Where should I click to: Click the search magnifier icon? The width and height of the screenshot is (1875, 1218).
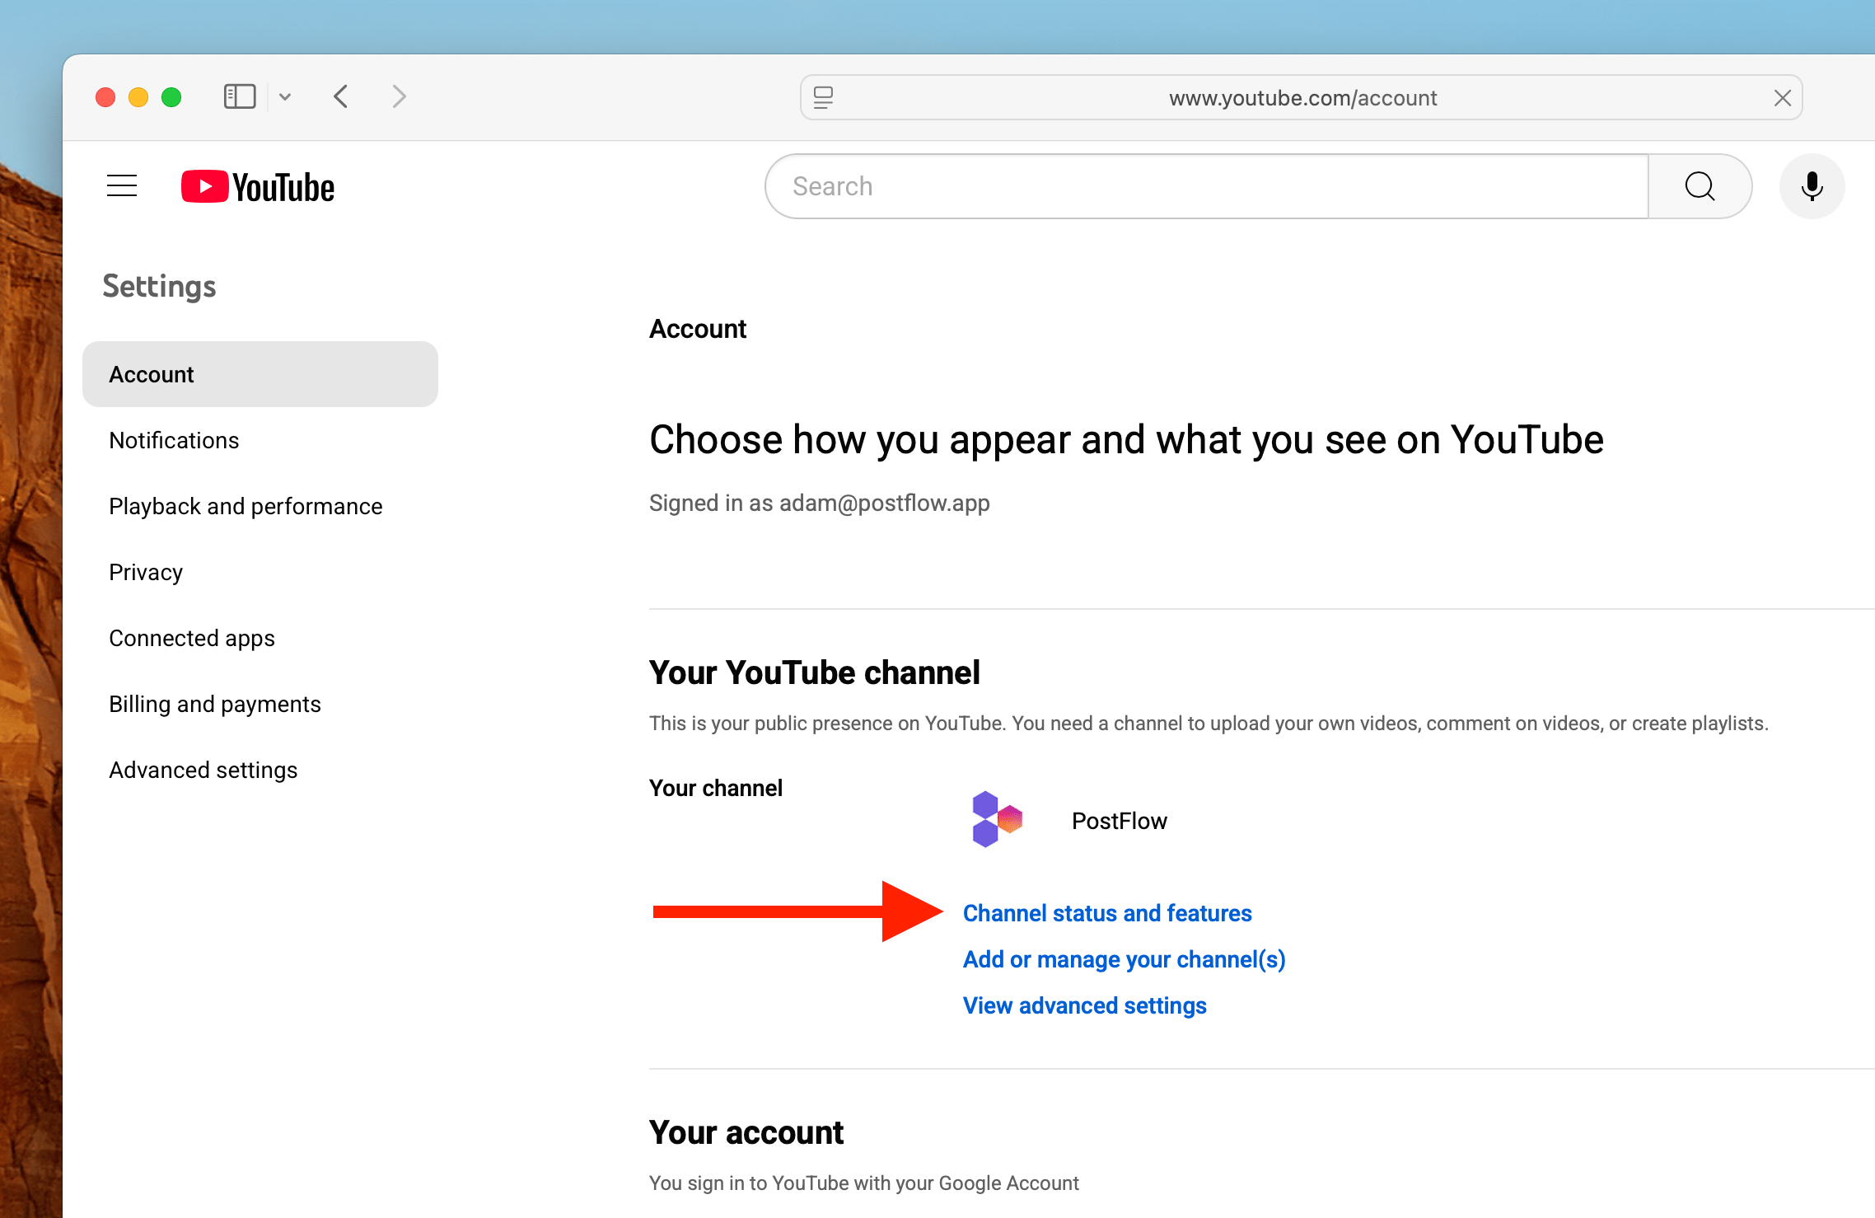click(x=1700, y=185)
